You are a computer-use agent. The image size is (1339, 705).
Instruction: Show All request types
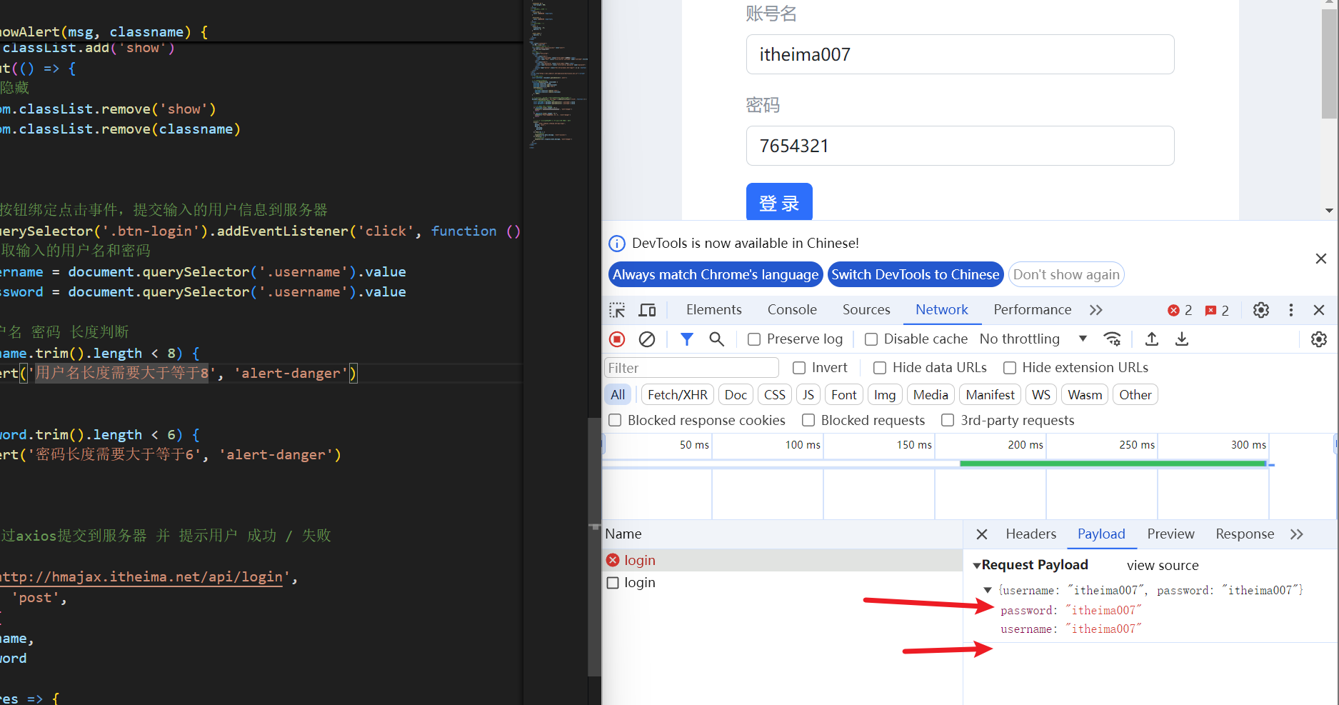coord(618,395)
